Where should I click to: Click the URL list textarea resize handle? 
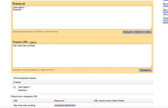[x=151, y=67]
